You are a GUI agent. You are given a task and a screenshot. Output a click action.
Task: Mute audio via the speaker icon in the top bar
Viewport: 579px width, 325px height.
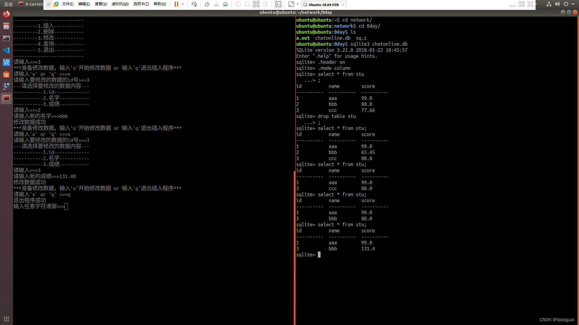tap(557, 4)
